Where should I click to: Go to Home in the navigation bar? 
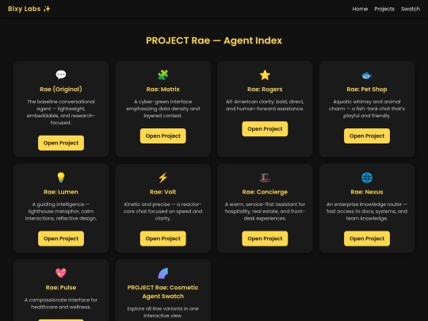tap(360, 9)
